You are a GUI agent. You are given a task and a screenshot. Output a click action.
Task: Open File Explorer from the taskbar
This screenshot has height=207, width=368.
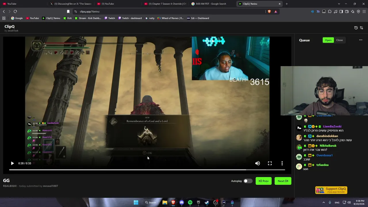pyautogui.click(x=165, y=202)
